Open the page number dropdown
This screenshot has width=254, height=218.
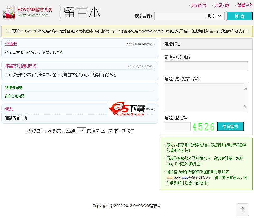point(81,130)
